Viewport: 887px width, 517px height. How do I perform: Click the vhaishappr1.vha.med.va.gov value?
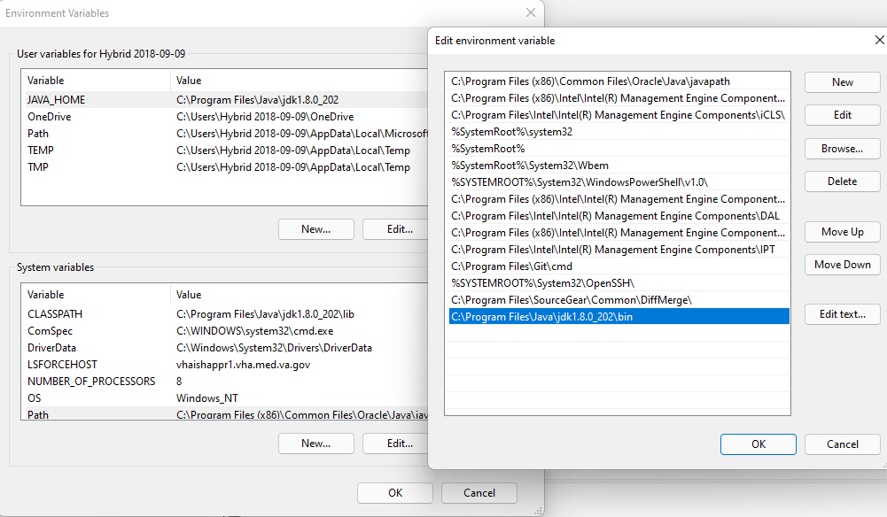pos(244,365)
